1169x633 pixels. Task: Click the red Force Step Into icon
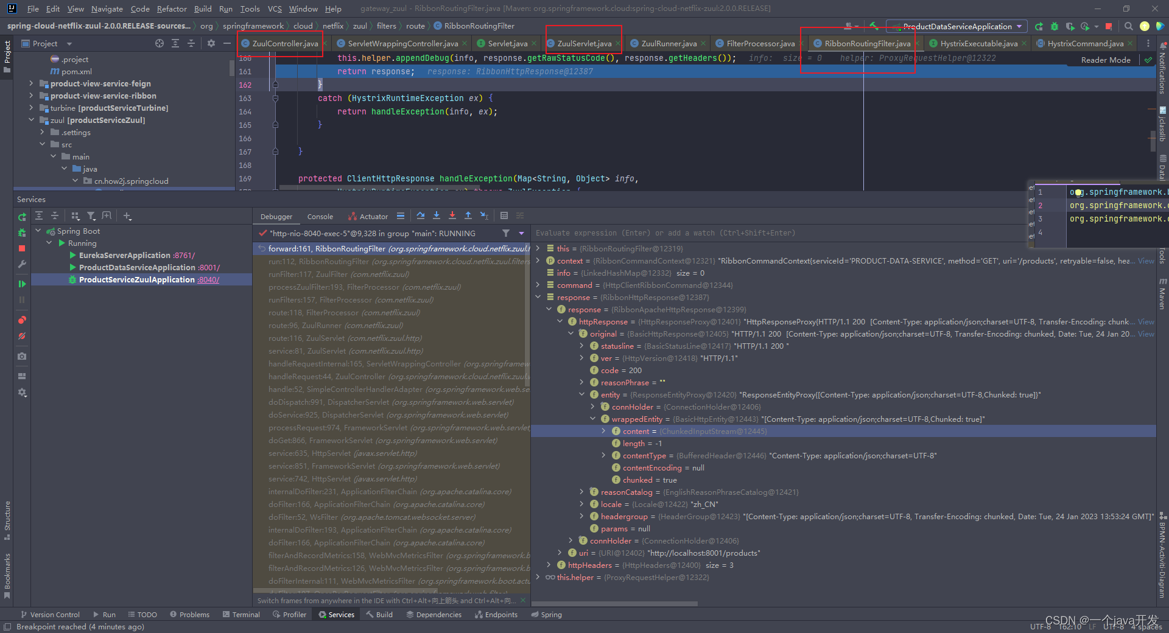pyautogui.click(x=452, y=215)
